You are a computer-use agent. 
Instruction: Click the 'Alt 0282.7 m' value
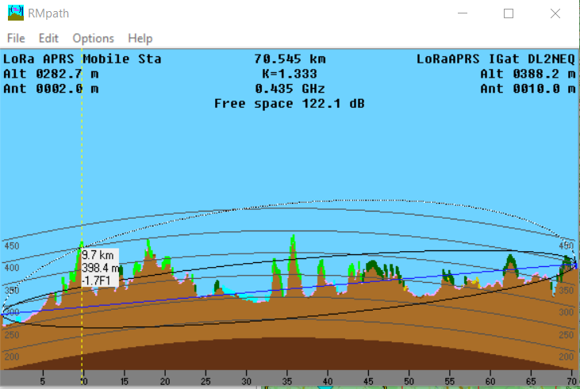click(x=51, y=74)
